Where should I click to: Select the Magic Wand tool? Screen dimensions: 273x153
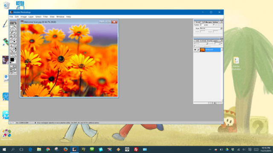15,29
